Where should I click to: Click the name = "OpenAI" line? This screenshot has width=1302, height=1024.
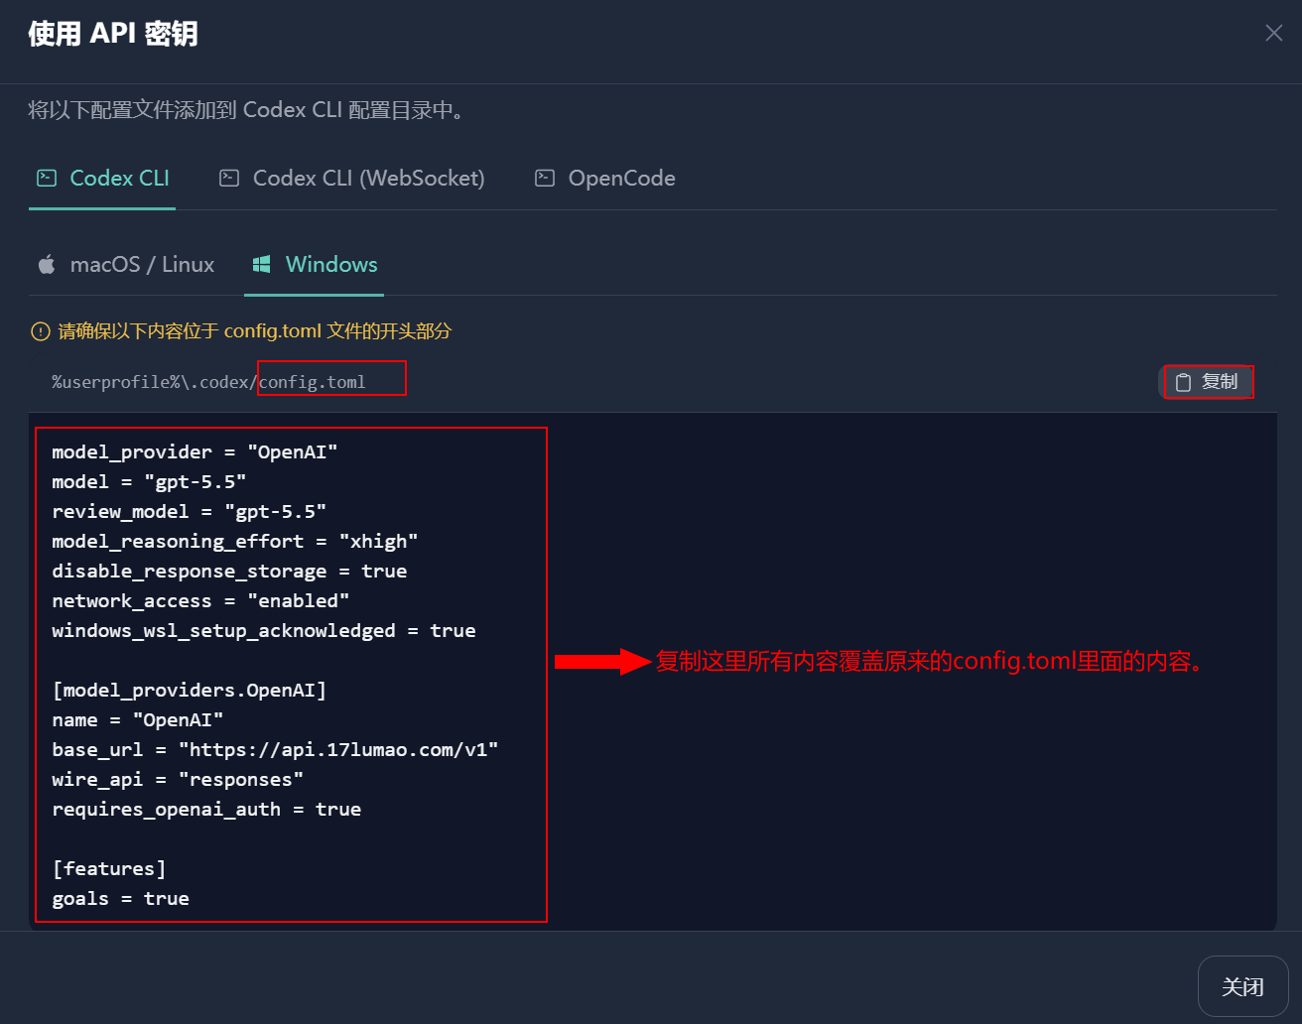[x=137, y=720]
